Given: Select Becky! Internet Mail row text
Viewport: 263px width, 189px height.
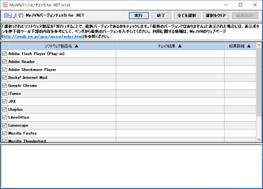Looking at the screenshot, I should coord(28,78).
